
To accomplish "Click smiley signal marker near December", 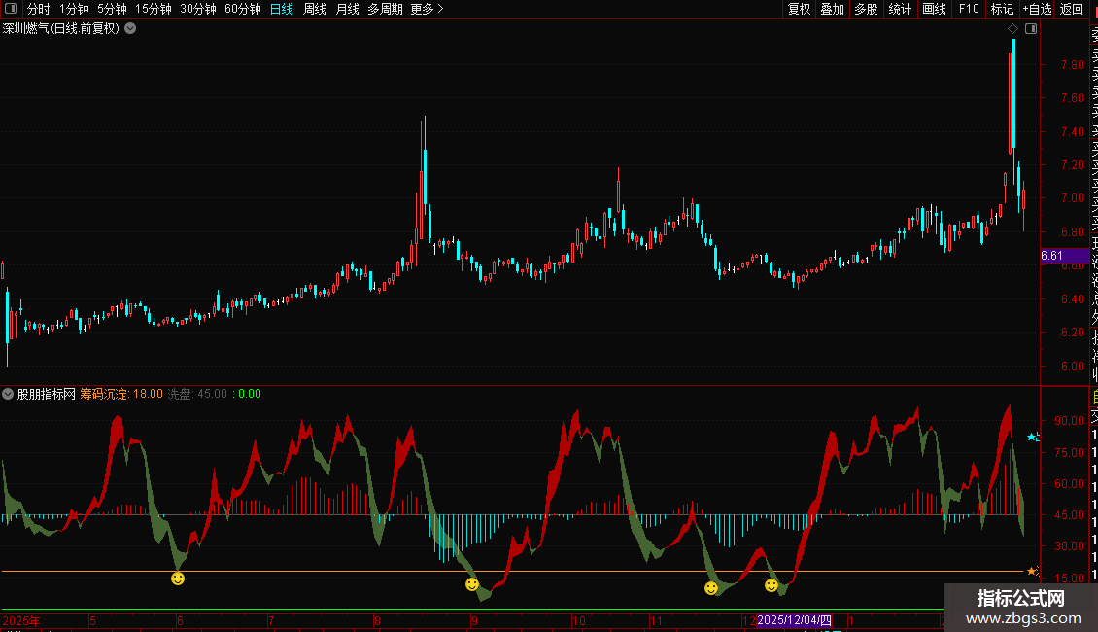I will [772, 585].
